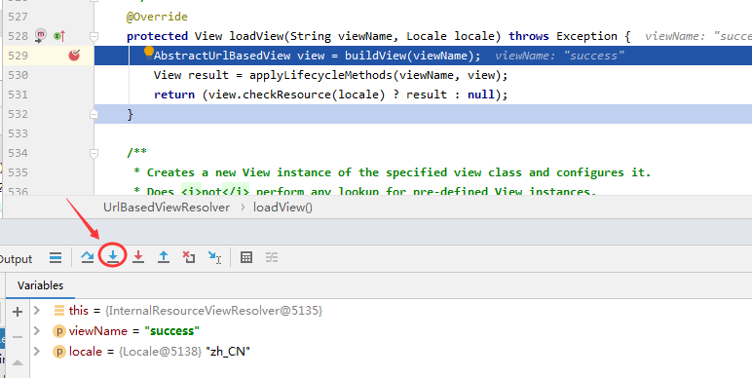This screenshot has width=752, height=378.
Task: Select the viewName = "success" variable row
Action: (x=391, y=331)
